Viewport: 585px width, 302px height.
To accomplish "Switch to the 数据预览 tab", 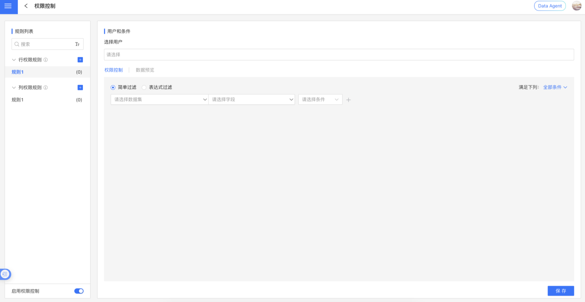I will pyautogui.click(x=145, y=70).
